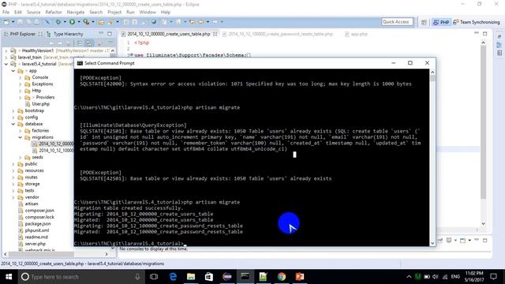505x284 pixels.
Task: Open PowerPoint from the taskbar
Action: pos(300,277)
